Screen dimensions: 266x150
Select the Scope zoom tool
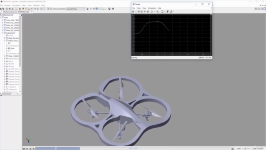(x=158, y=12)
